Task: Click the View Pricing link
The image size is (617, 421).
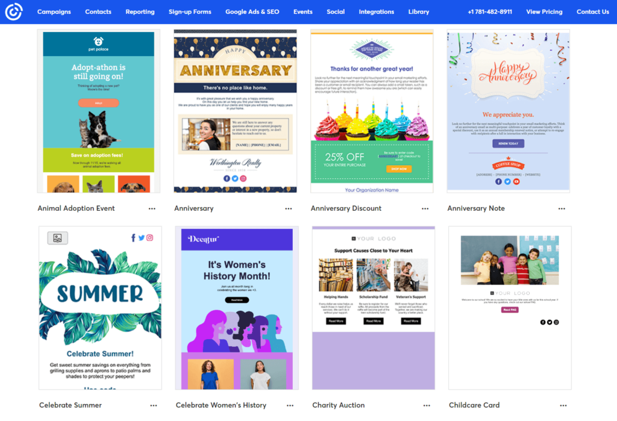Action: 544,11
